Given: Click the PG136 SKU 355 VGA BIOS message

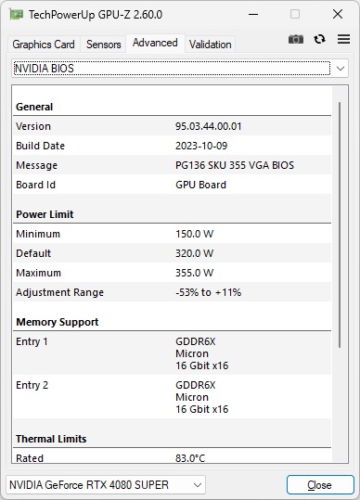Looking at the screenshot, I should pos(235,165).
